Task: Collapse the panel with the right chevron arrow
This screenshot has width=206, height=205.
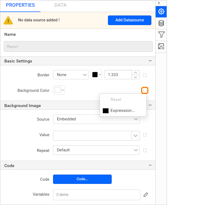Action: pyautogui.click(x=159, y=3)
